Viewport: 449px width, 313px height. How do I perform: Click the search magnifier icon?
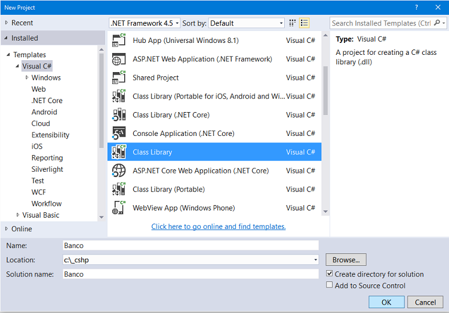[437, 23]
